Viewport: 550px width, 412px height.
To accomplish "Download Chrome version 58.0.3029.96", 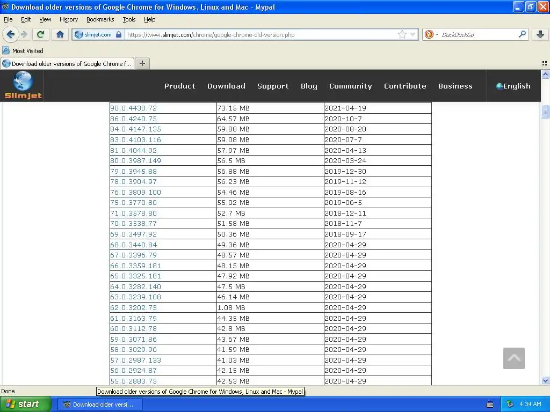I will [133, 350].
